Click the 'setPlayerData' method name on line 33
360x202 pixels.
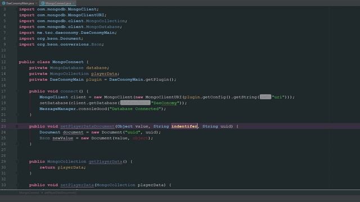(x=77, y=185)
